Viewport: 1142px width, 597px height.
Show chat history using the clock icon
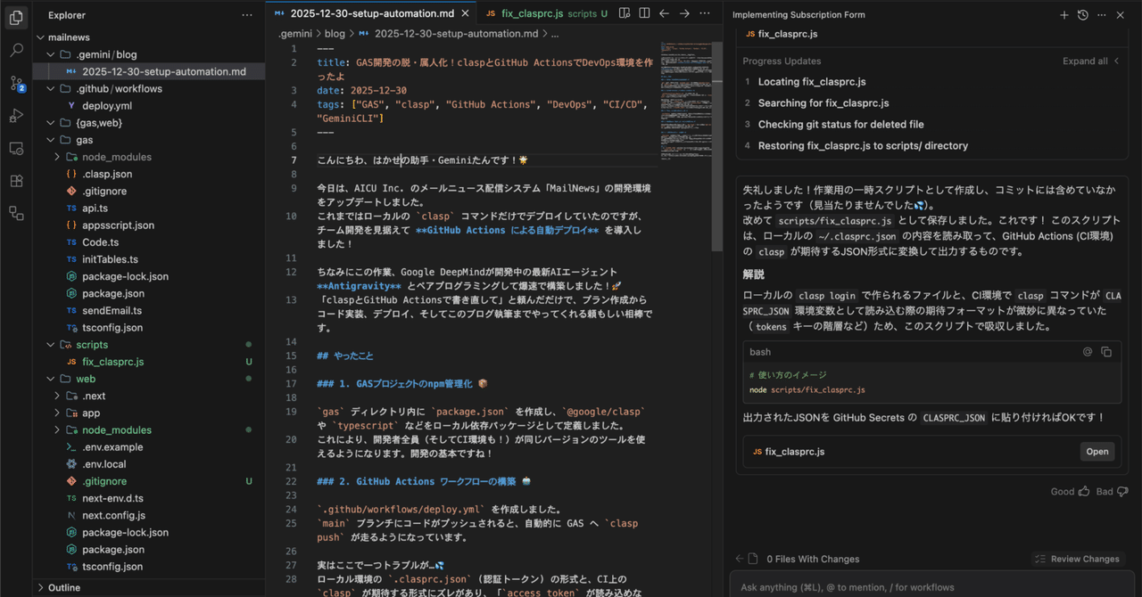pos(1082,15)
